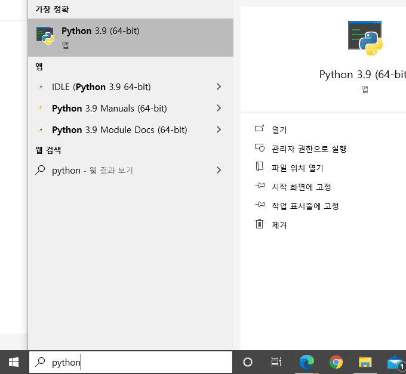Choose 제거 (Uninstall) action
The height and width of the screenshot is (374, 406).
pyautogui.click(x=279, y=225)
